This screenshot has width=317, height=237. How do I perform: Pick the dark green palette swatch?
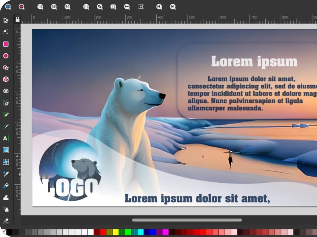coord(122,232)
